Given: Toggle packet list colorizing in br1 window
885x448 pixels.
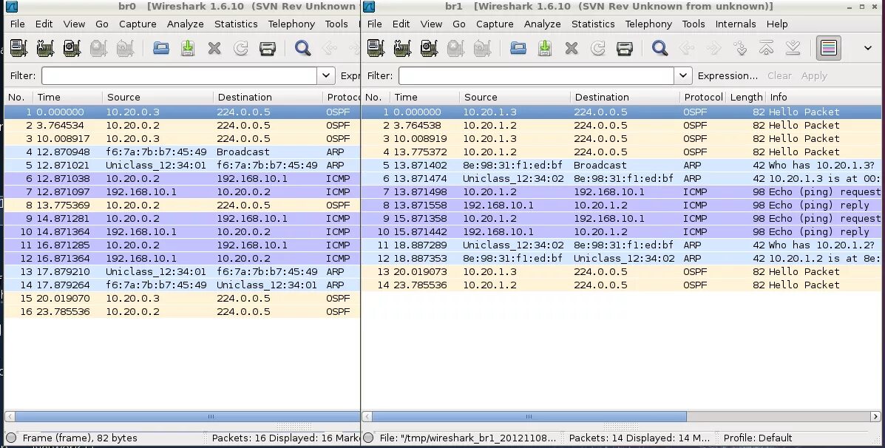Looking at the screenshot, I should (829, 49).
